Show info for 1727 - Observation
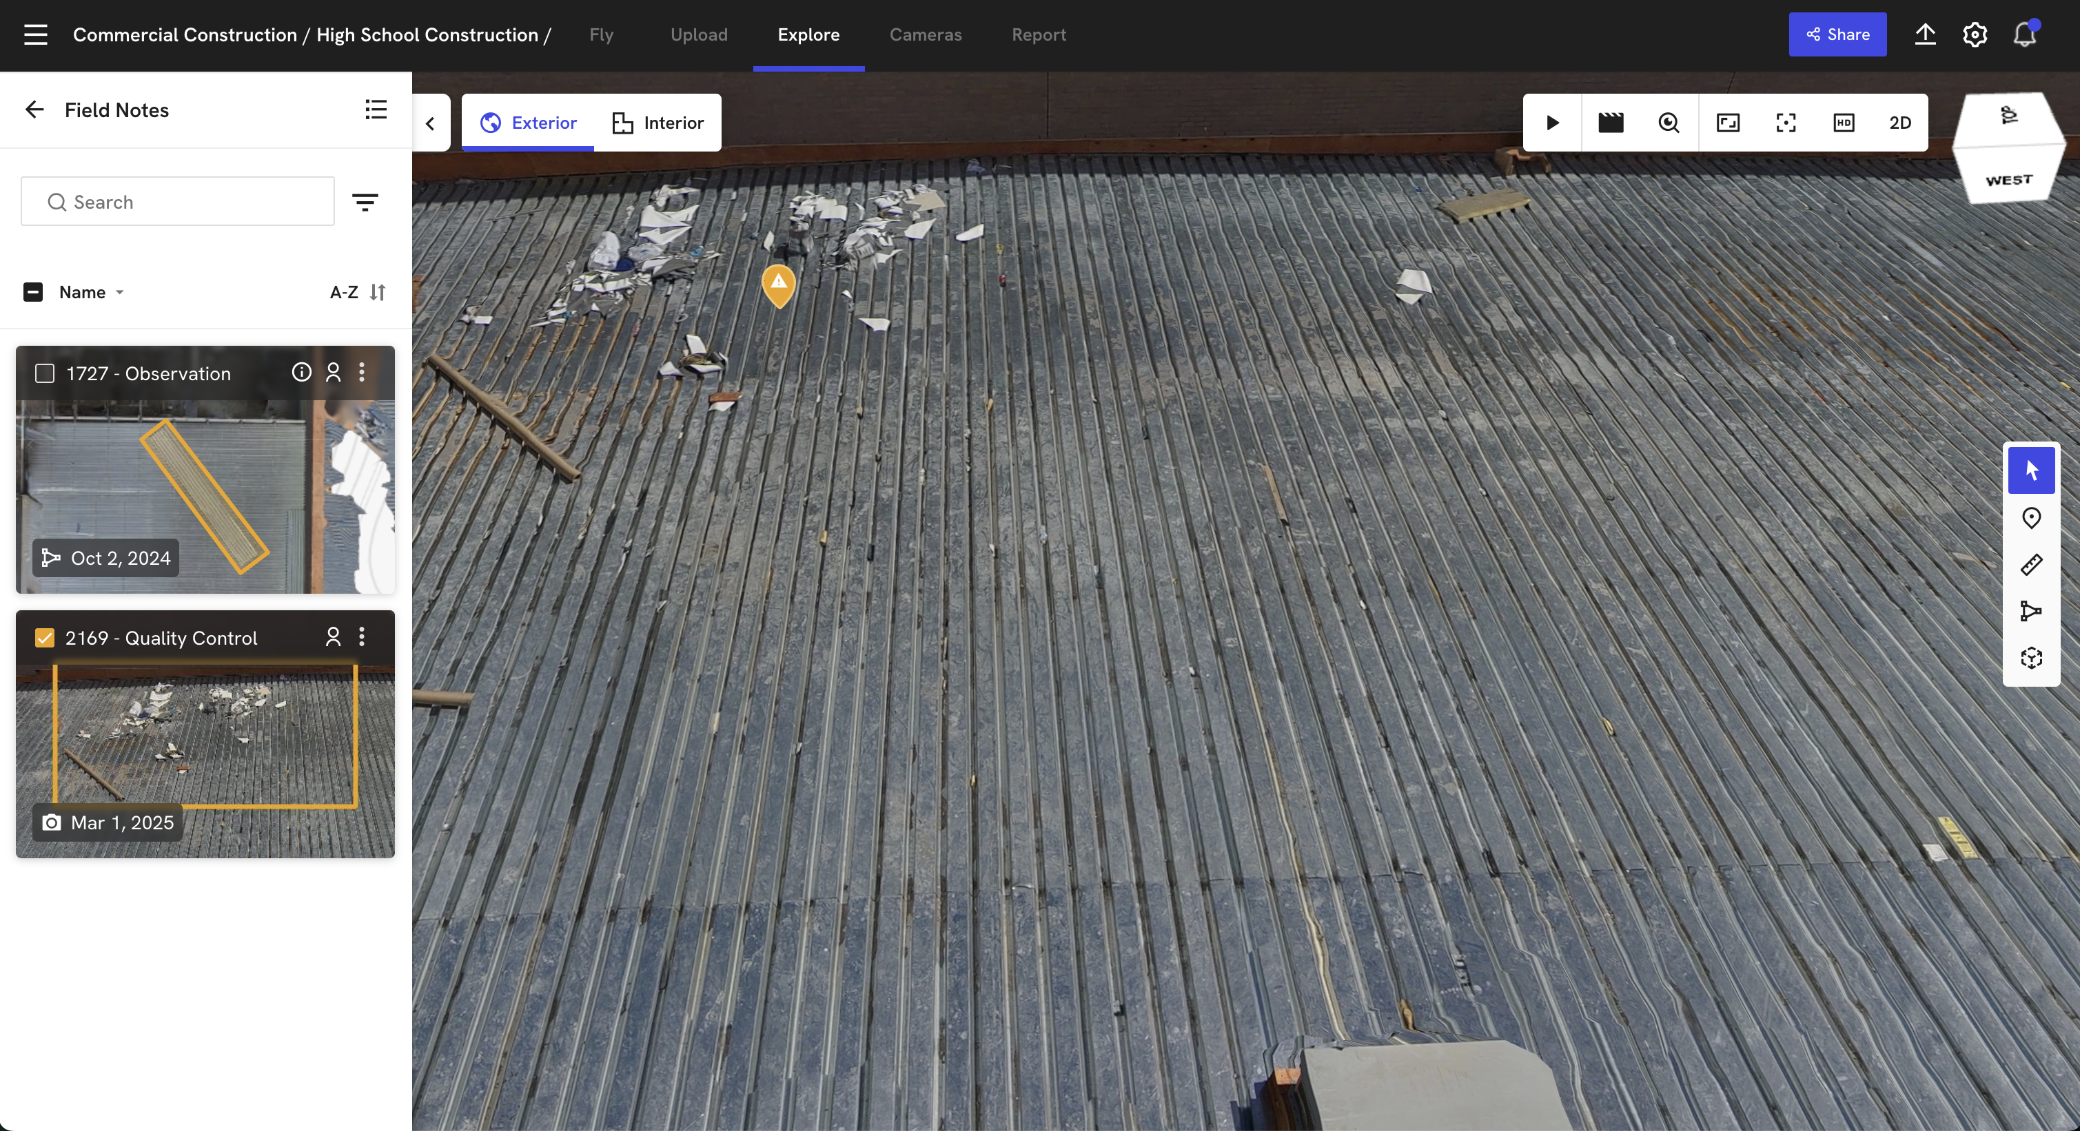This screenshot has height=1131, width=2080. click(301, 372)
